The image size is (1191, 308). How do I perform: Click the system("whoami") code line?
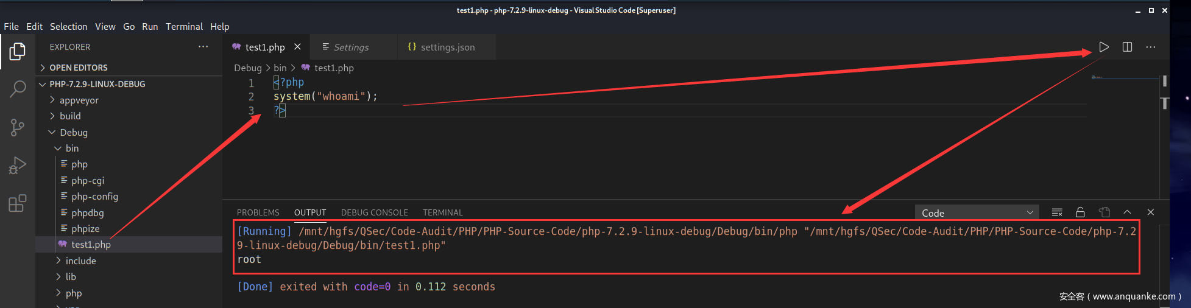325,96
